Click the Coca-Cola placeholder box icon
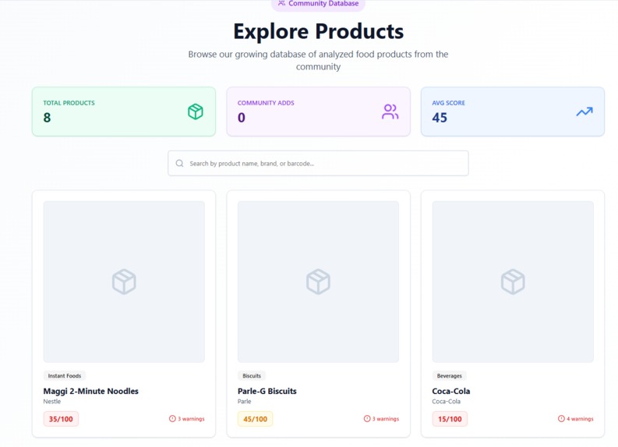This screenshot has width=618, height=447. tap(513, 282)
